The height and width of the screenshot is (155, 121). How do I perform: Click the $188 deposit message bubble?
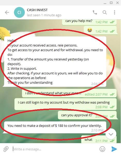pyautogui.click(x=55, y=127)
